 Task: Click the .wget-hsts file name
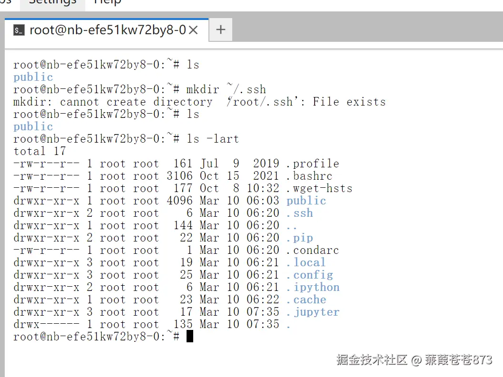coord(319,188)
